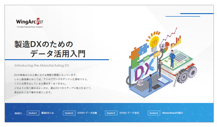
Task: Select the MotionBoardの紹介 label
Action: 173,113
